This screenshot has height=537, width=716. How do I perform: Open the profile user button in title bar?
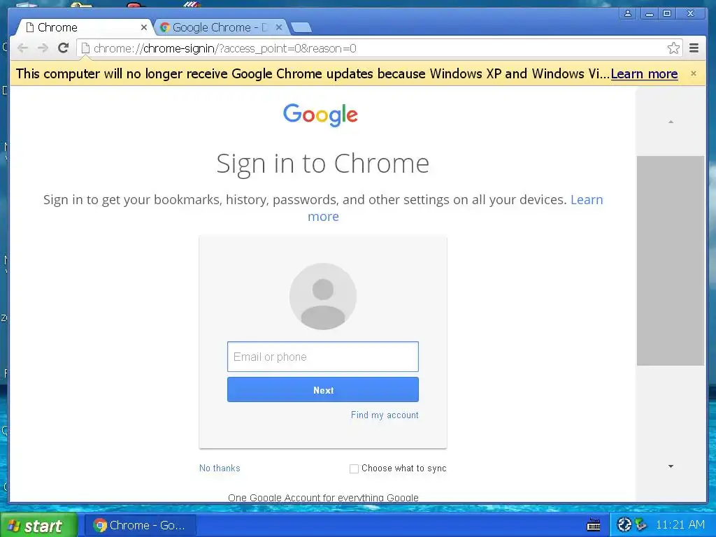pyautogui.click(x=628, y=13)
